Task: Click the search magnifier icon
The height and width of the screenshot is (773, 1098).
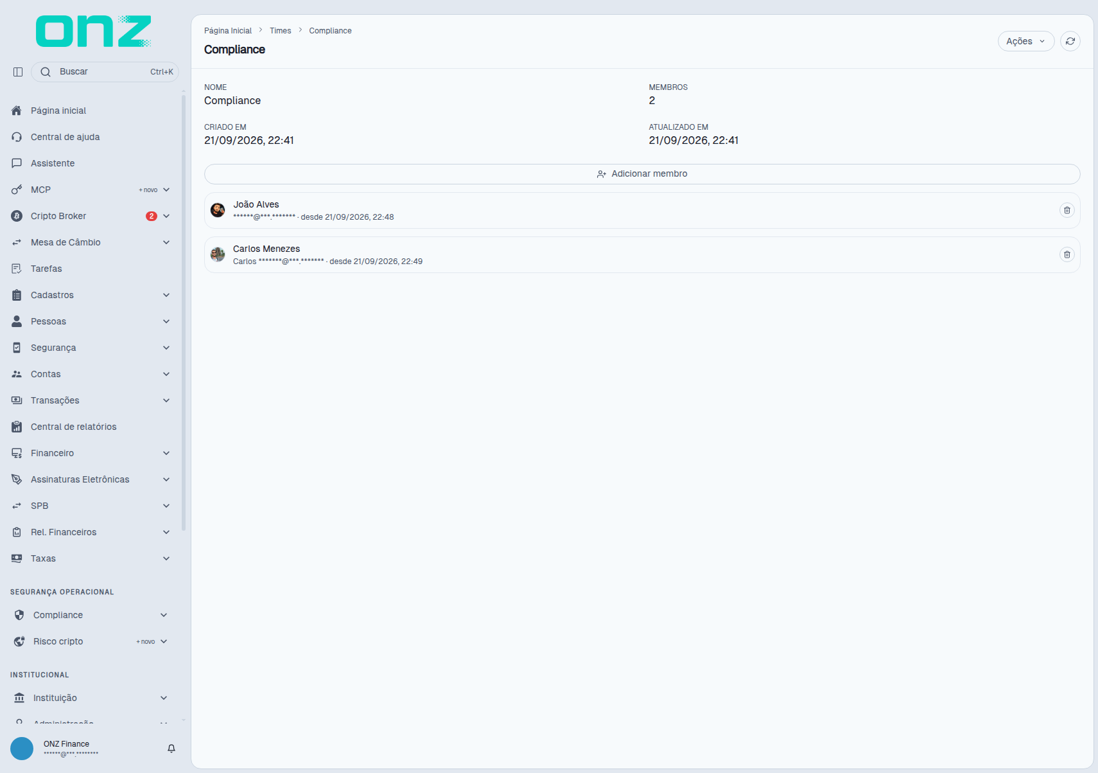Action: 46,72
